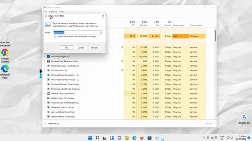This screenshot has height=141, width=252.
Task: Click the volume icon in system tray
Action: [x=232, y=137]
